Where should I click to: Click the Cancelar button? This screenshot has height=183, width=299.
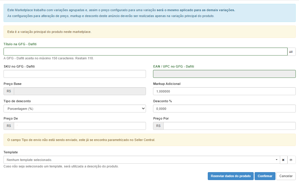[x=286, y=176]
